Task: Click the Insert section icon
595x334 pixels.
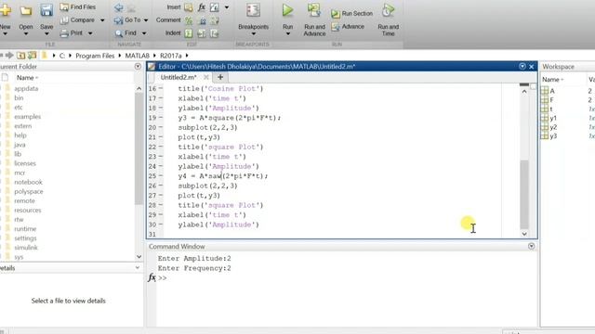Action: coord(188,7)
